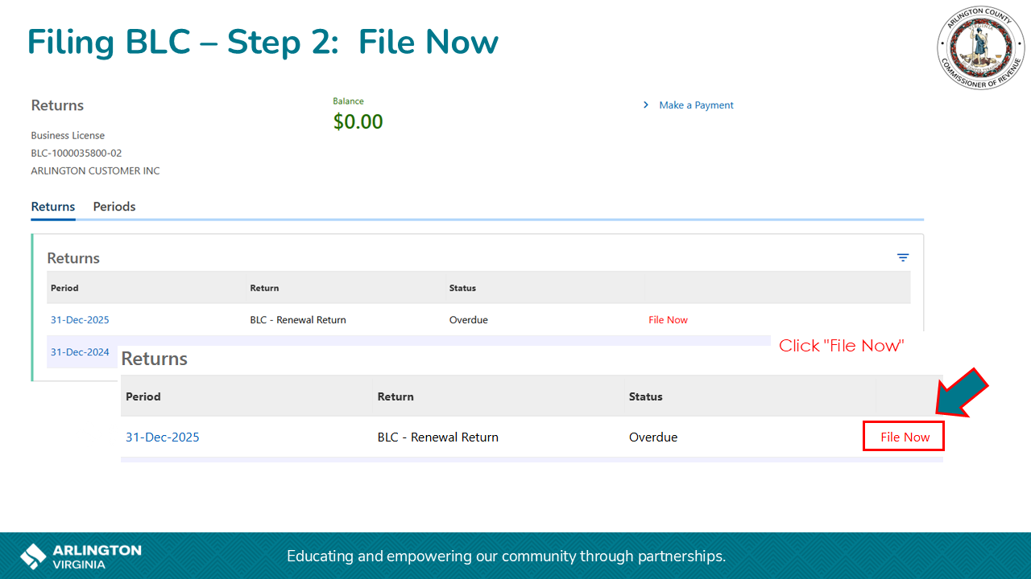Click the Arlington Virginia logo in footer
The image size is (1031, 579).
pyautogui.click(x=81, y=556)
